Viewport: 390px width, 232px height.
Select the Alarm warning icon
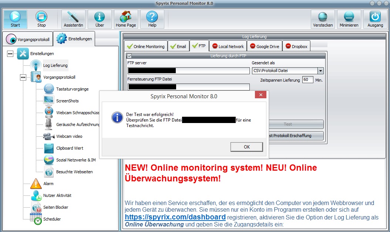pyautogui.click(x=36, y=184)
